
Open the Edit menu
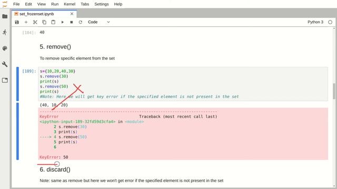coord(28,4)
